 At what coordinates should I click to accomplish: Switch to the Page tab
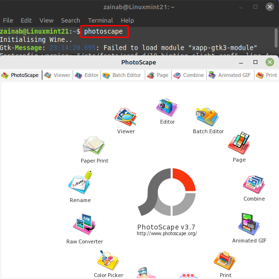158,75
